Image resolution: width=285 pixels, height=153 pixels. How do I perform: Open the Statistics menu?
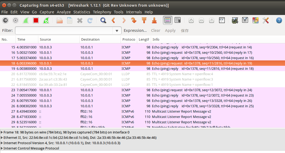click(x=82, y=12)
